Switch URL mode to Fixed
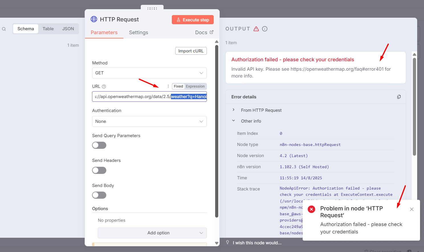 [x=178, y=86]
